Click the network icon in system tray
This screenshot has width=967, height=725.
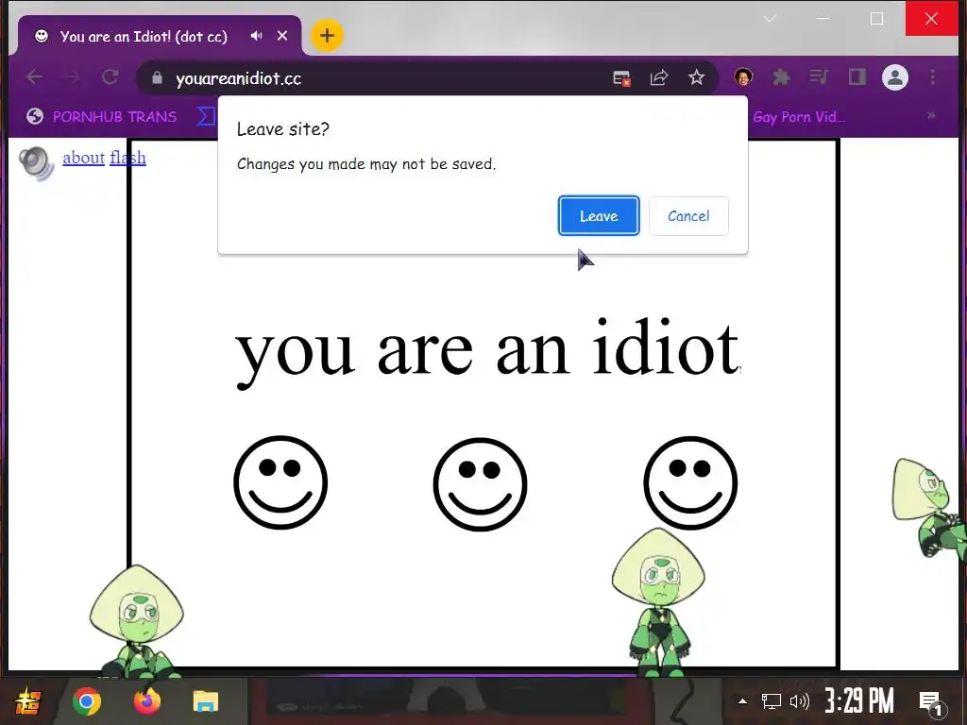[x=771, y=701]
